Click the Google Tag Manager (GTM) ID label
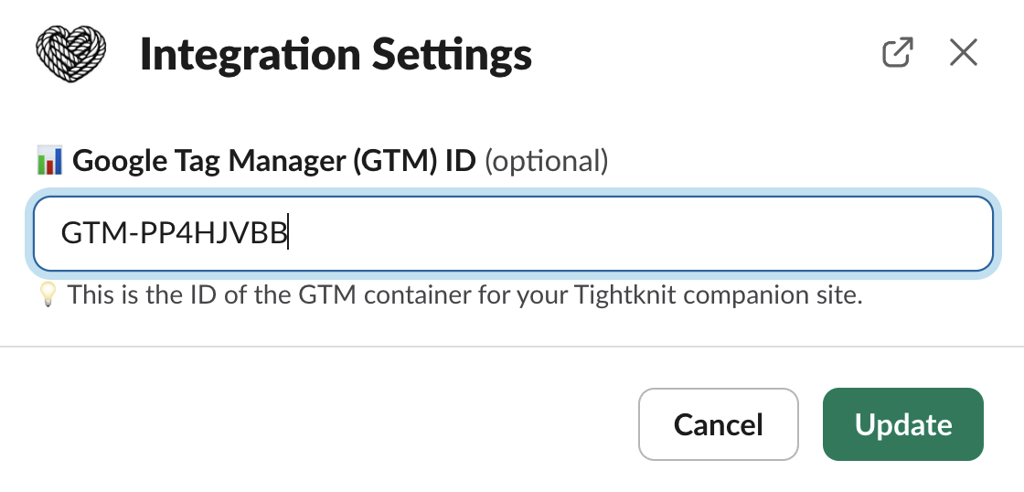Image resolution: width=1024 pixels, height=492 pixels. tap(274, 162)
